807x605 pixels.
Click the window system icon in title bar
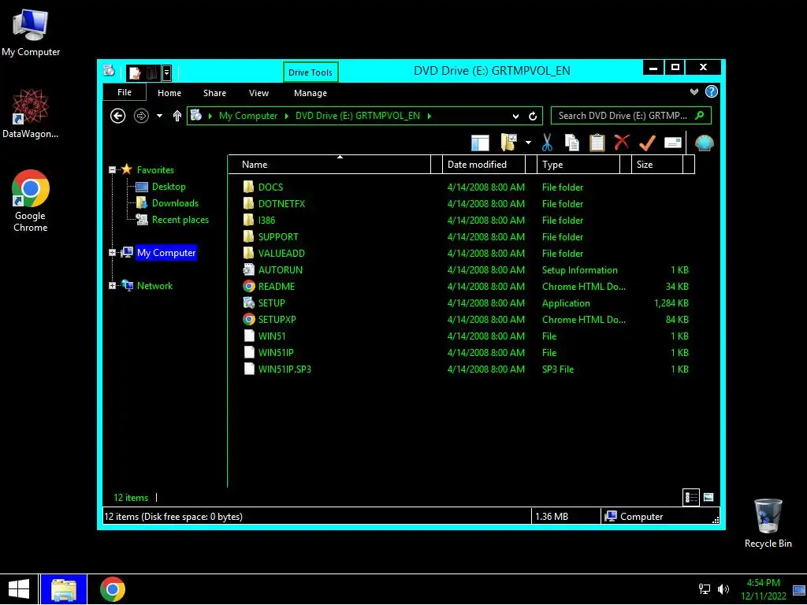point(109,71)
